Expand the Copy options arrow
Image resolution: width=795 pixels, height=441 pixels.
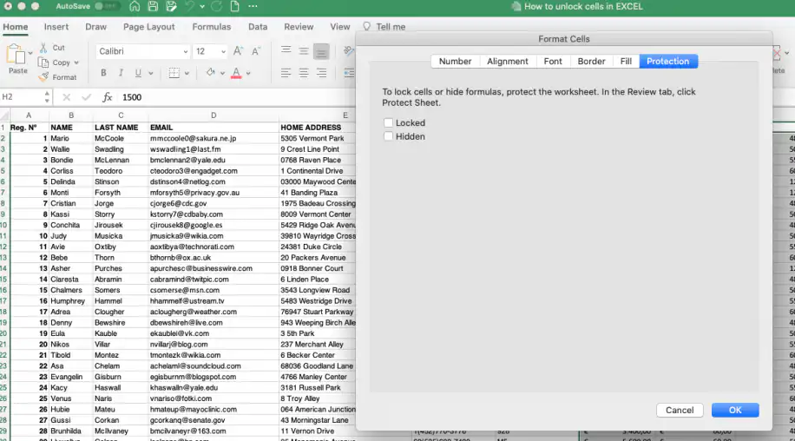click(x=76, y=63)
